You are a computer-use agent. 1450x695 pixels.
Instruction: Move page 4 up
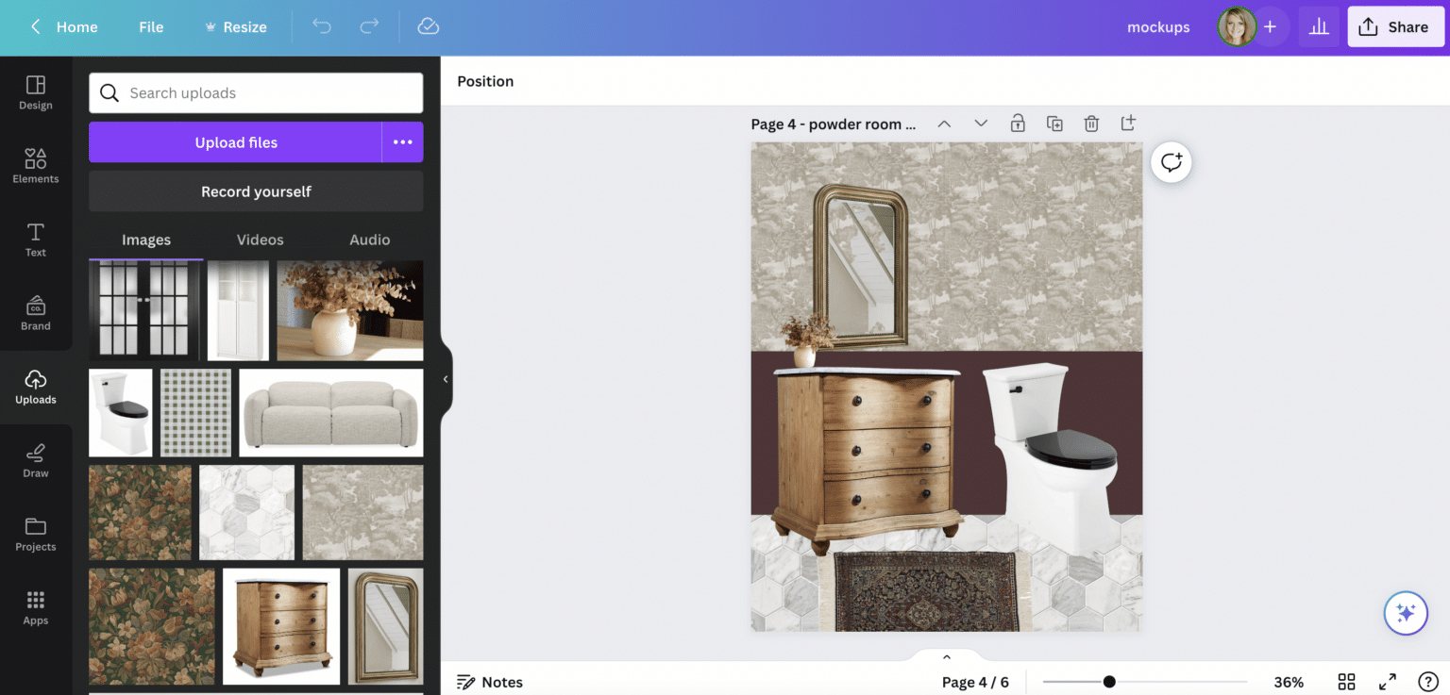click(x=944, y=124)
